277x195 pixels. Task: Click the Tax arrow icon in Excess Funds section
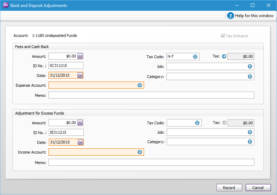[x=224, y=123]
